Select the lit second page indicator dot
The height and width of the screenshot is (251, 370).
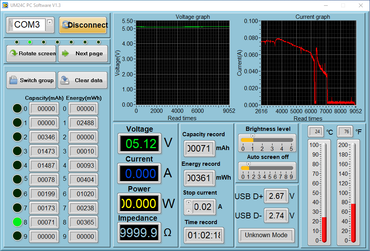[x=30, y=42]
